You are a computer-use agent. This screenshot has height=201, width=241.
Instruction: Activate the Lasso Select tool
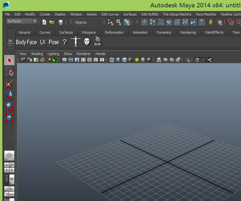pos(9,72)
